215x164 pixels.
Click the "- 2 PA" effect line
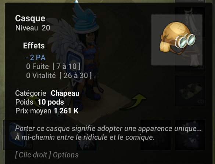point(36,58)
